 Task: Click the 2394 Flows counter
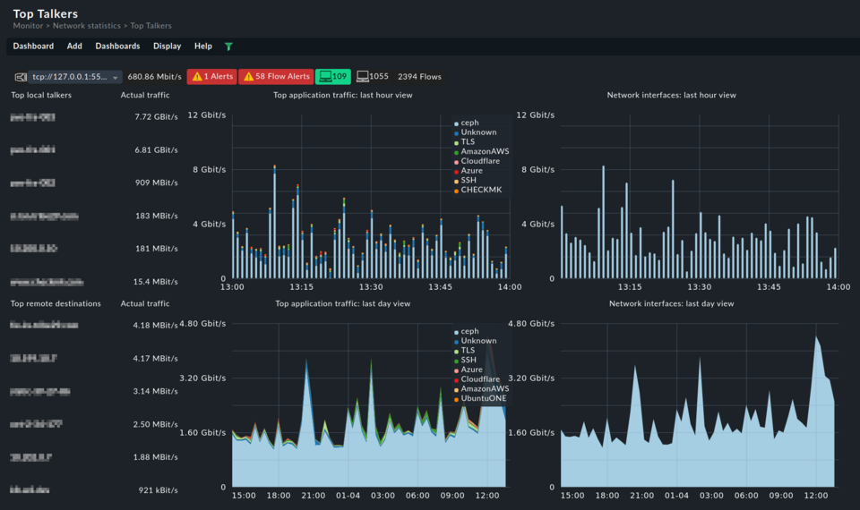419,77
